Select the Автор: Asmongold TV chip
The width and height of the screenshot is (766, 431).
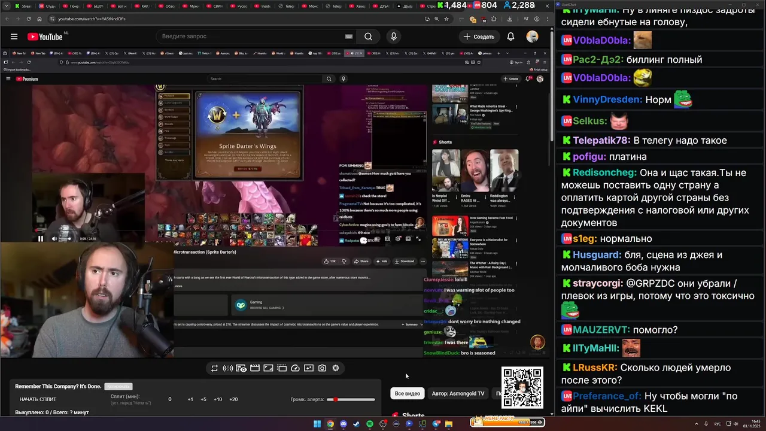(x=458, y=393)
